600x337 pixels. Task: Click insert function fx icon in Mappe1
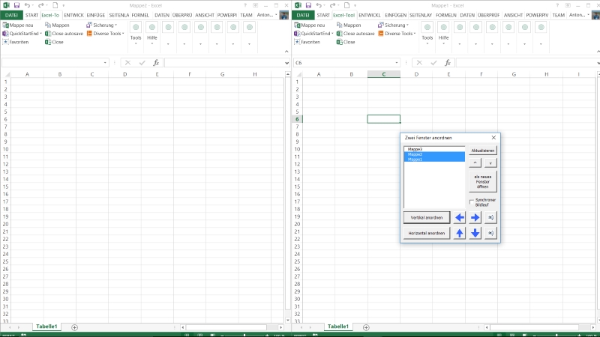[x=446, y=63]
